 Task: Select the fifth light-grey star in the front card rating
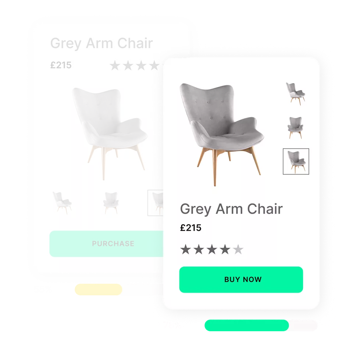[x=238, y=249]
